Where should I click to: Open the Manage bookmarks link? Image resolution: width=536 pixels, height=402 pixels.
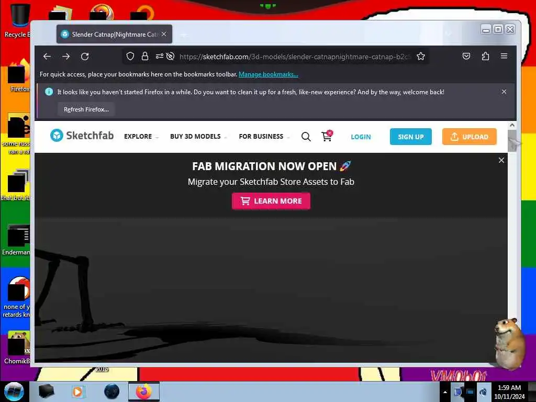269,74
